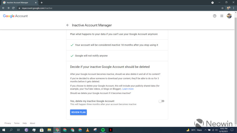Open the Google apps grid
This screenshot has height=133, width=237.
coord(222,16)
